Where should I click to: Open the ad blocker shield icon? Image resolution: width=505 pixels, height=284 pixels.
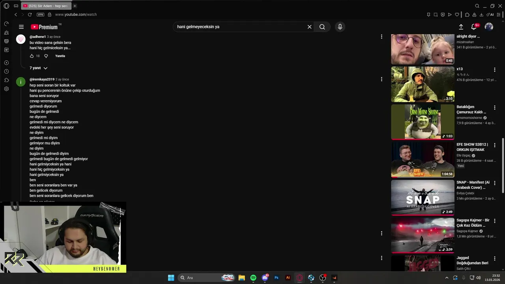coord(443,15)
